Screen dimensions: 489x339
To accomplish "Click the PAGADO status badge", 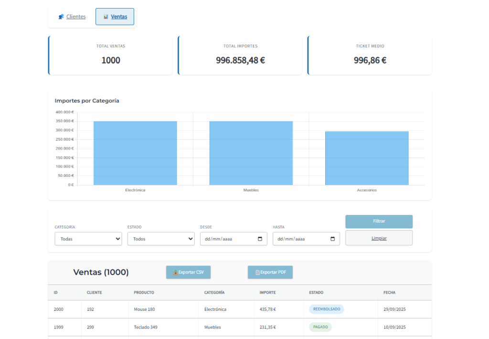I will click(320, 327).
